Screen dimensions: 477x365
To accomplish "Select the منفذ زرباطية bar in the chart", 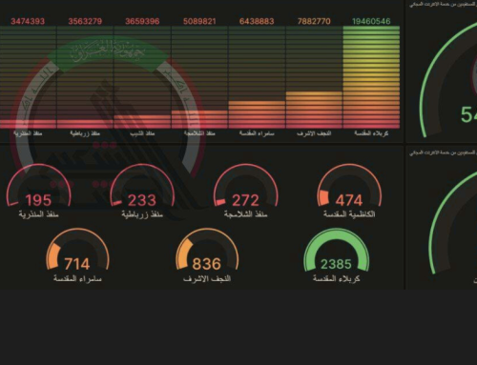I will click(x=85, y=124).
